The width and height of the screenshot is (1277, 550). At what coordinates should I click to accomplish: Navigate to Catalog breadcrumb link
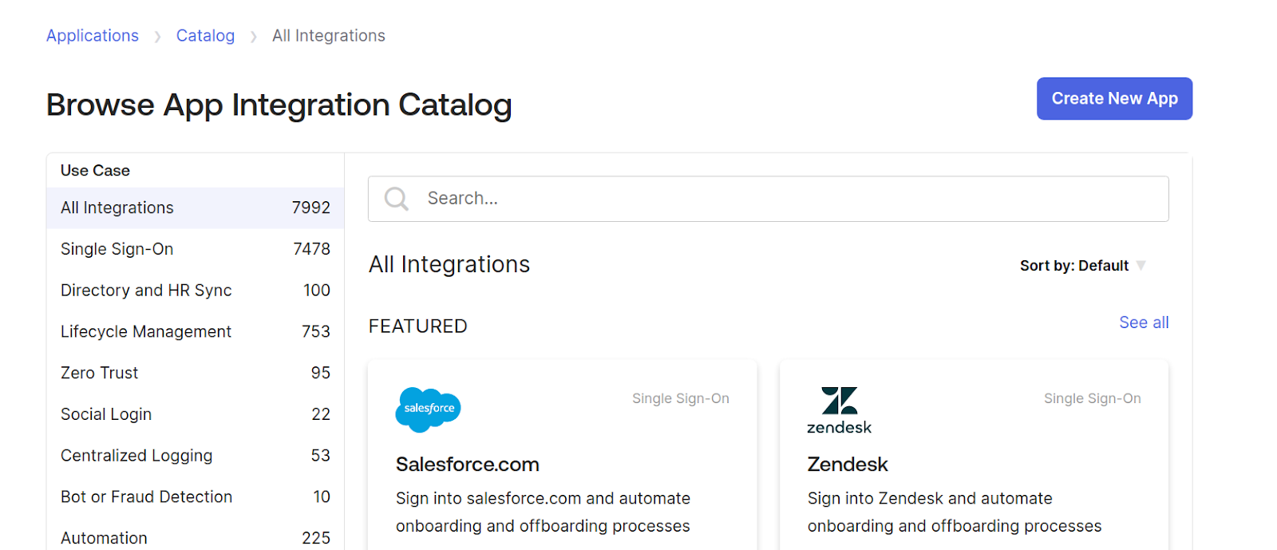pyautogui.click(x=205, y=36)
